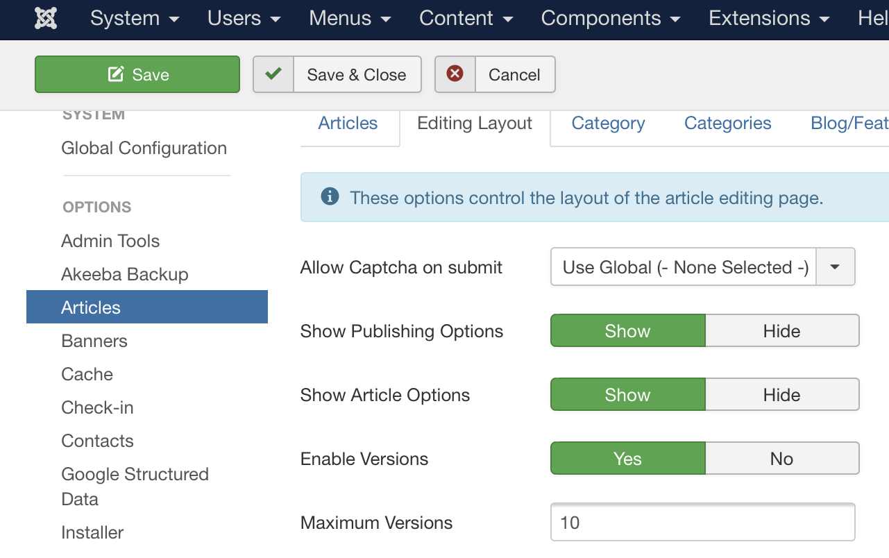This screenshot has width=889, height=558.
Task: Open Banners options from the sidebar
Action: click(94, 341)
